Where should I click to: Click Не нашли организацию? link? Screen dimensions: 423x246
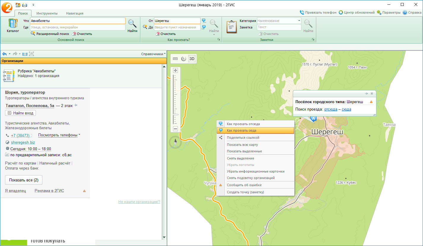139,202
